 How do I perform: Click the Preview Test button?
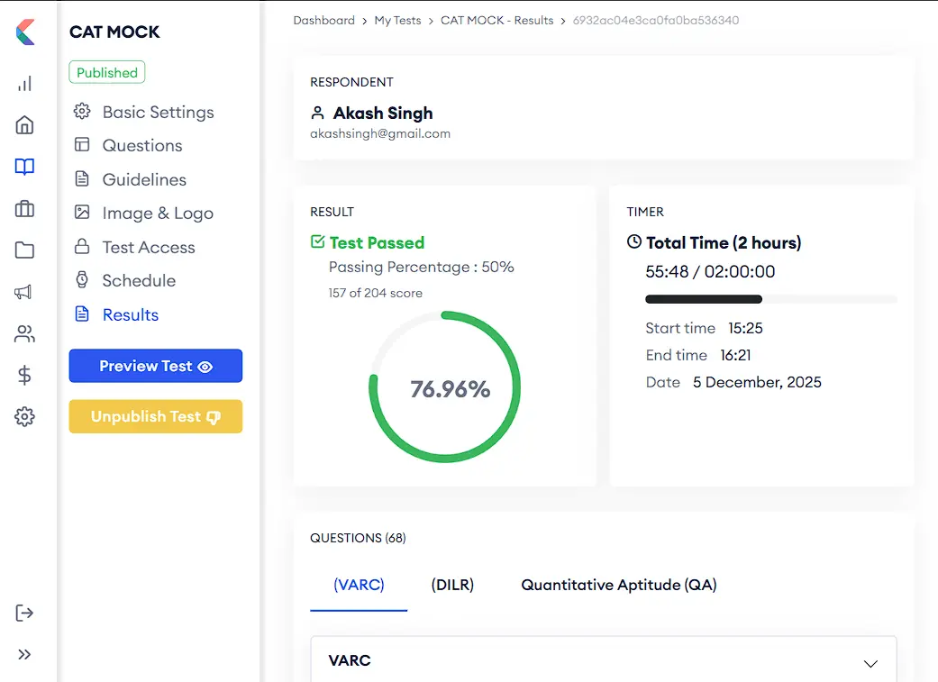point(156,366)
